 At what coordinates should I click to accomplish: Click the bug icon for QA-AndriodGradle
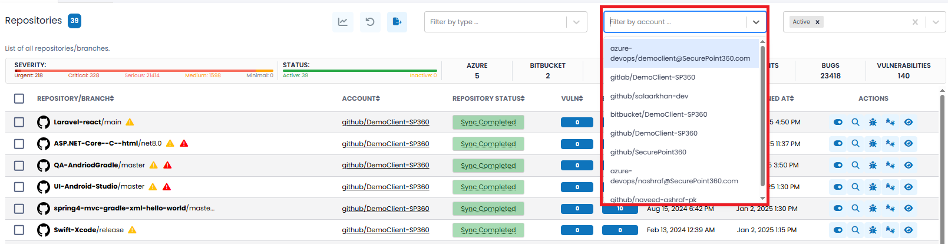[873, 165]
